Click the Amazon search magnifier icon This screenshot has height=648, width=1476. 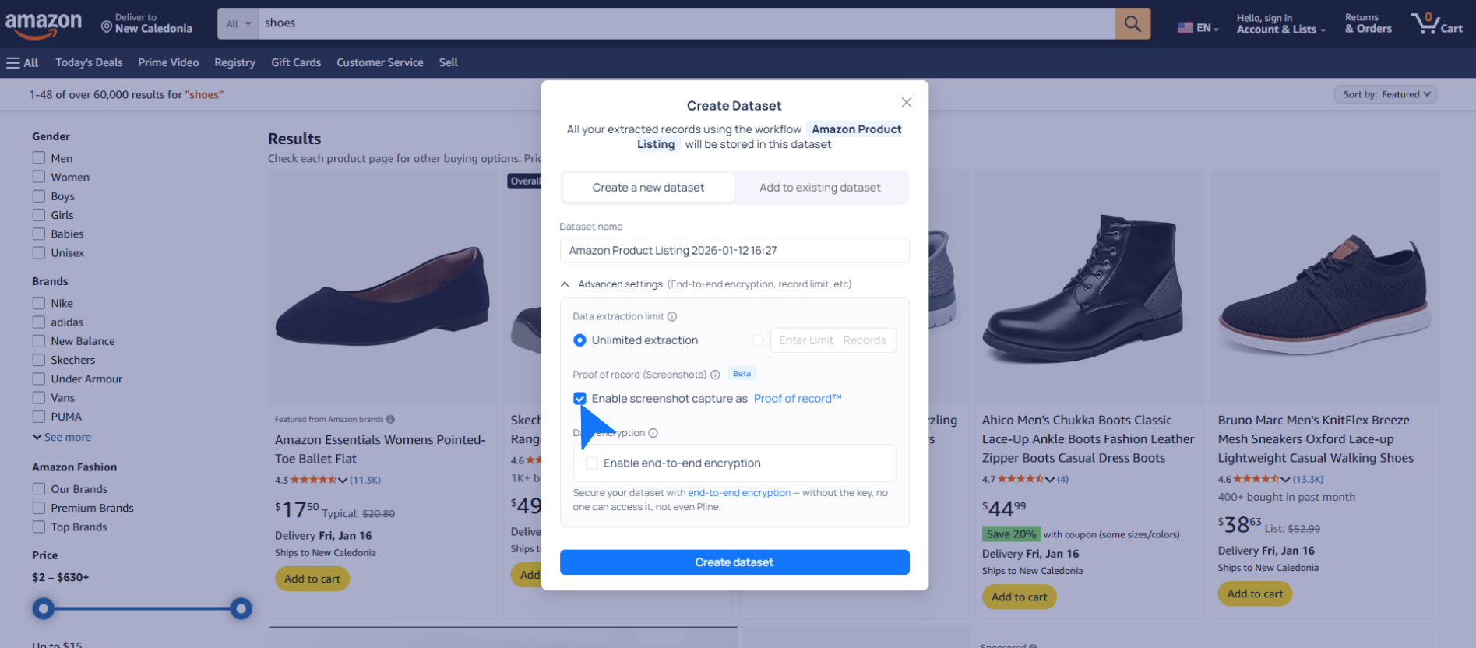(1133, 24)
